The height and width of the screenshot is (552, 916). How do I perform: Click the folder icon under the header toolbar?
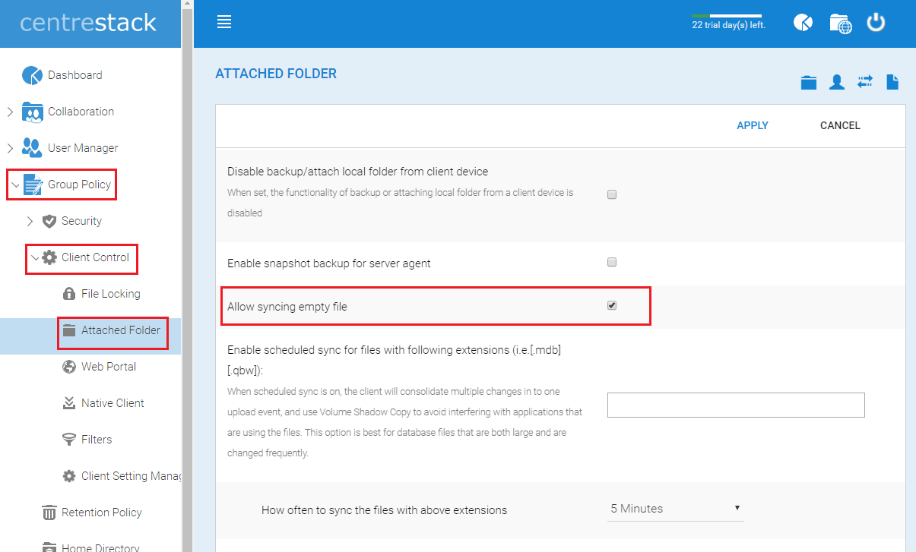809,82
